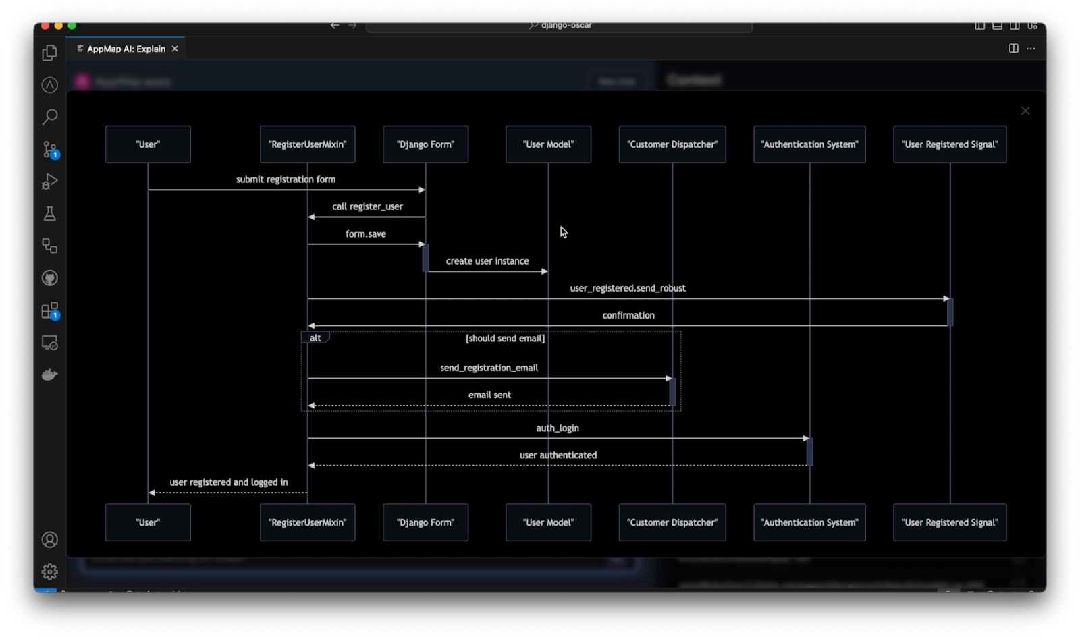
Task: Open the editor More Actions menu
Action: tap(1031, 49)
